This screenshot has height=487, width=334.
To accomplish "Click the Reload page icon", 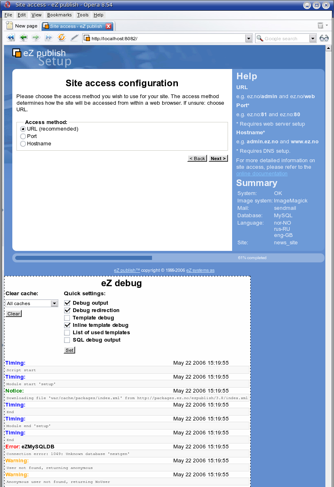I will click(x=62, y=38).
